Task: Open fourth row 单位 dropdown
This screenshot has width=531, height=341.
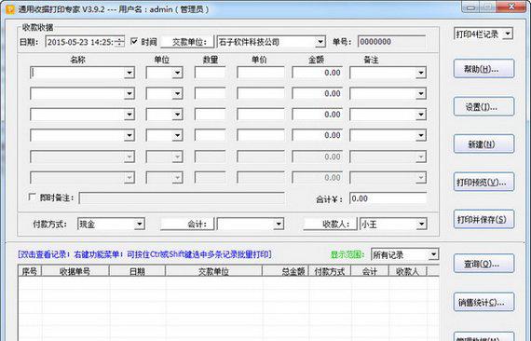Action: 177,136
